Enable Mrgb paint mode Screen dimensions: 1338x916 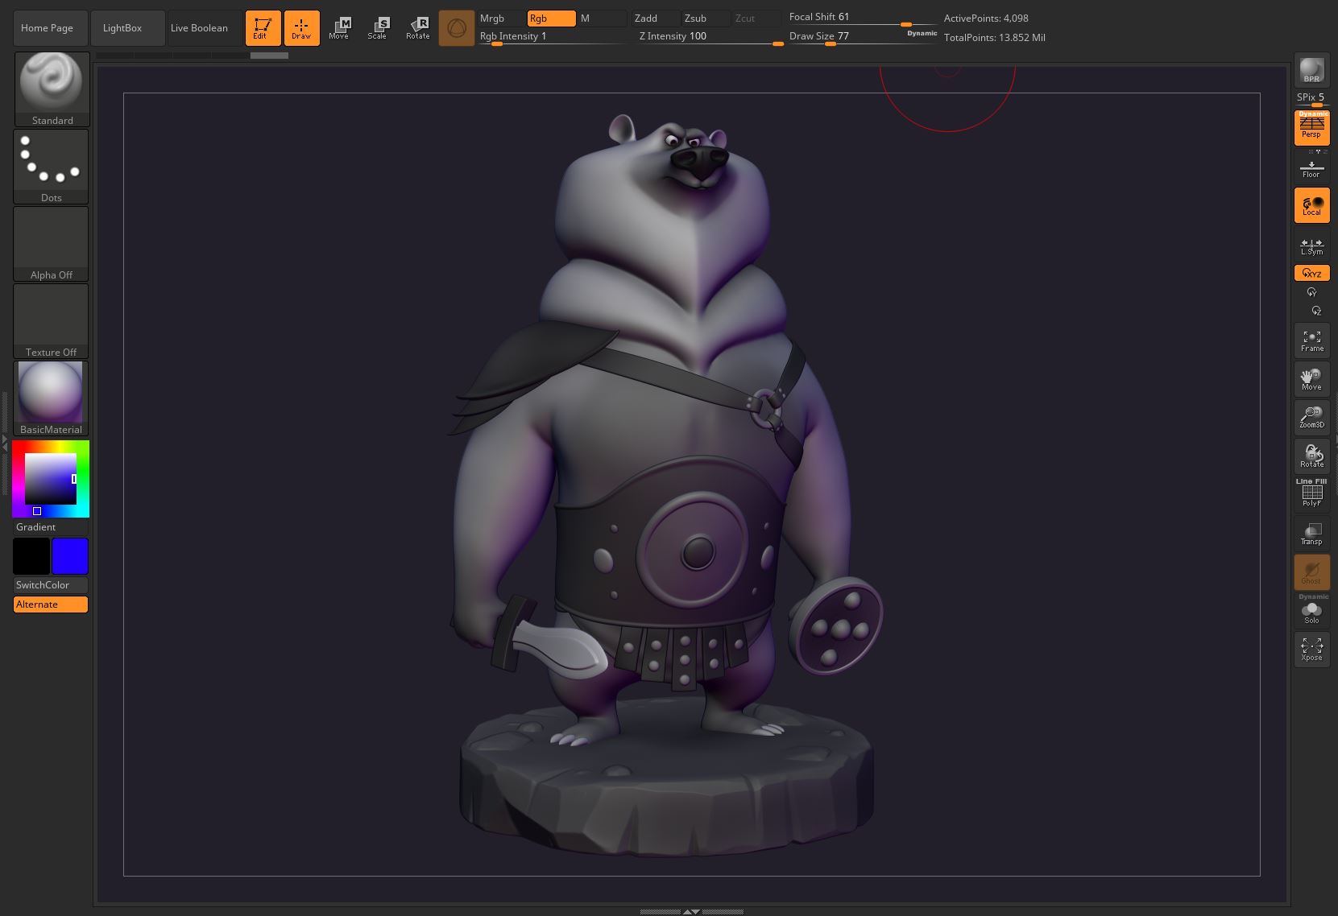pos(501,19)
